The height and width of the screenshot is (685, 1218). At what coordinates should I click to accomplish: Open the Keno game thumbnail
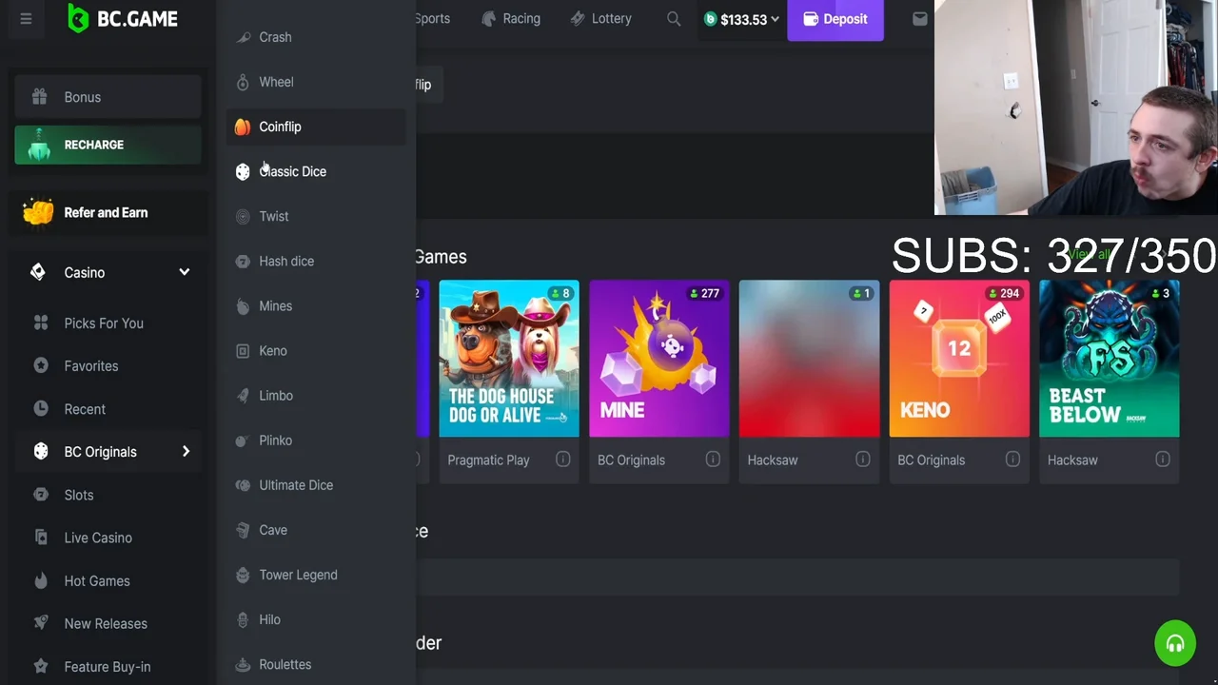959,359
